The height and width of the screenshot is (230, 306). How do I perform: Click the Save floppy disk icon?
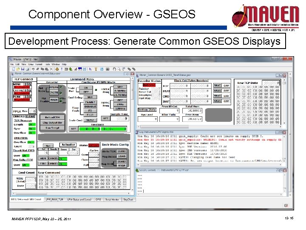click(23, 69)
